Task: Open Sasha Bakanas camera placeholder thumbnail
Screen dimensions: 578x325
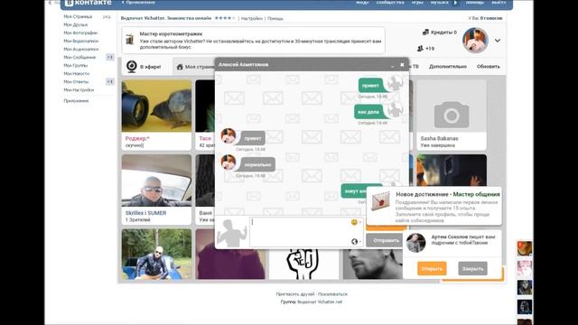Action: tap(452, 107)
